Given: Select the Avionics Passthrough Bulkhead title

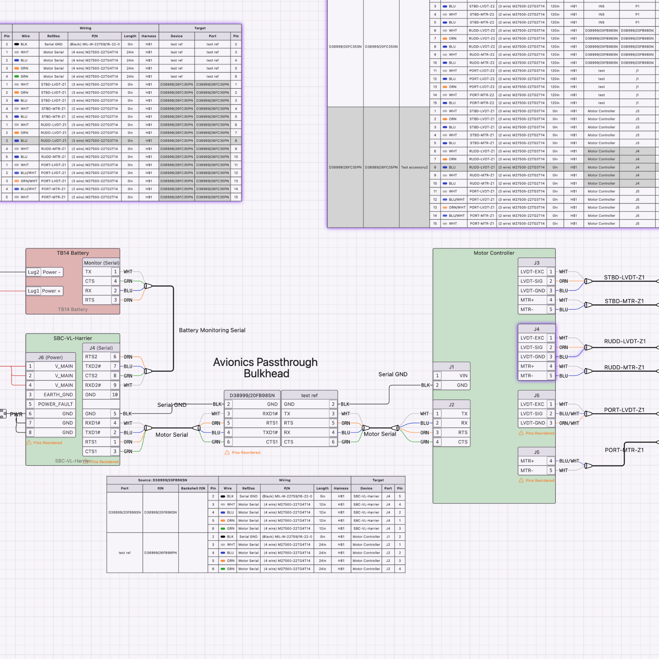Looking at the screenshot, I should (265, 368).
